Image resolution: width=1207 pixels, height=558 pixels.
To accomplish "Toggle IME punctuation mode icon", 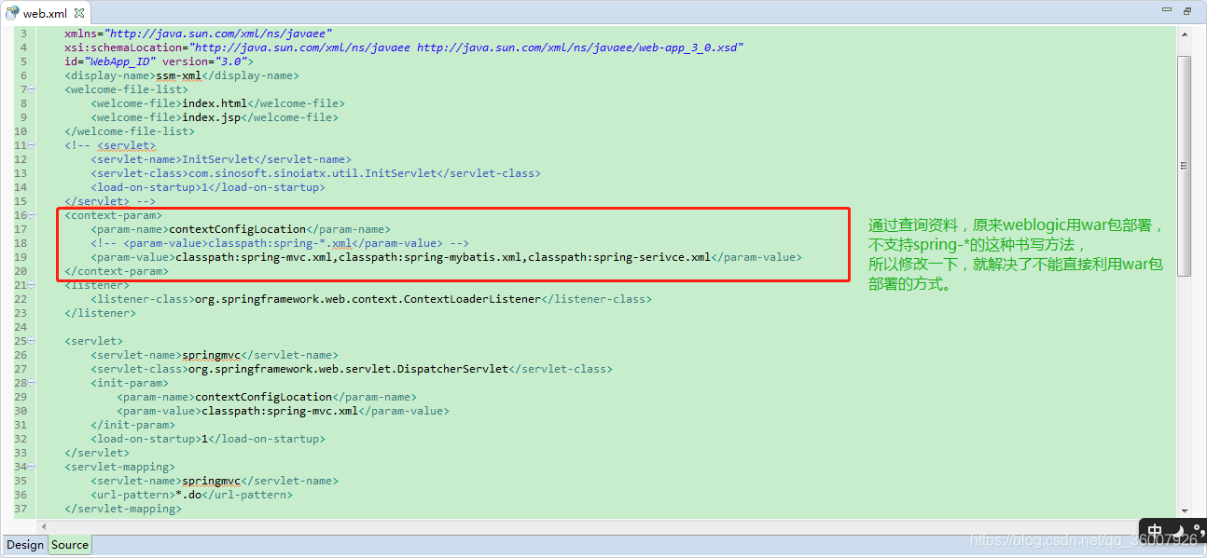I will click(x=1198, y=532).
